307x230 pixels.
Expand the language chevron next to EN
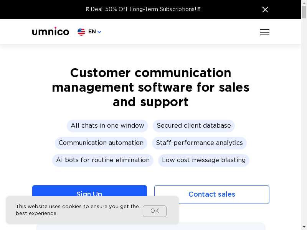click(x=99, y=32)
